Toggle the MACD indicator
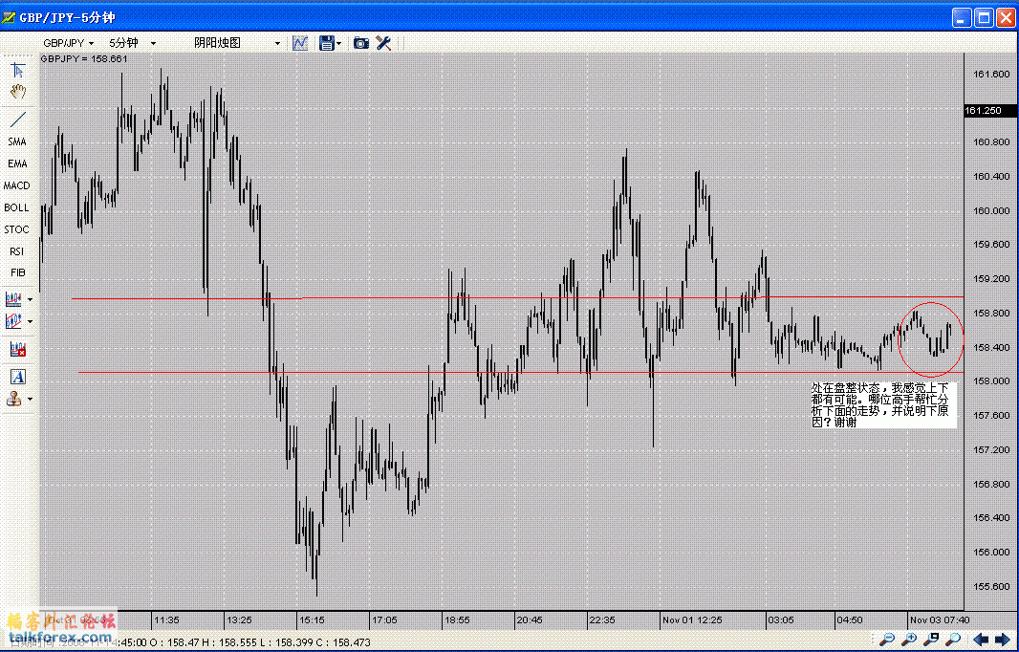 tap(17, 185)
